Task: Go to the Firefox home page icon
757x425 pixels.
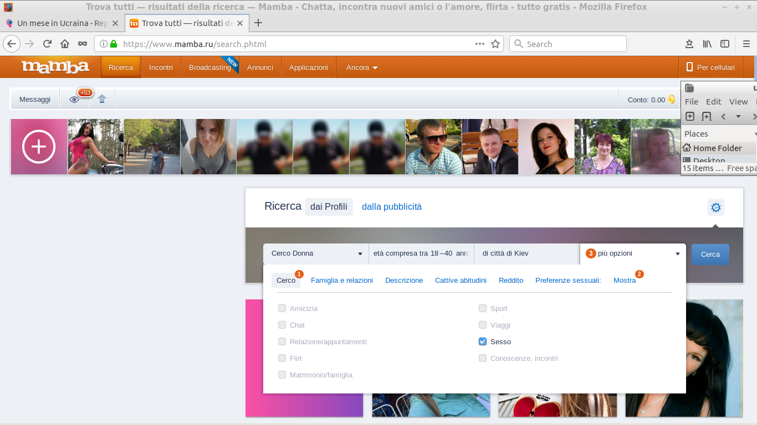Action: pyautogui.click(x=65, y=44)
